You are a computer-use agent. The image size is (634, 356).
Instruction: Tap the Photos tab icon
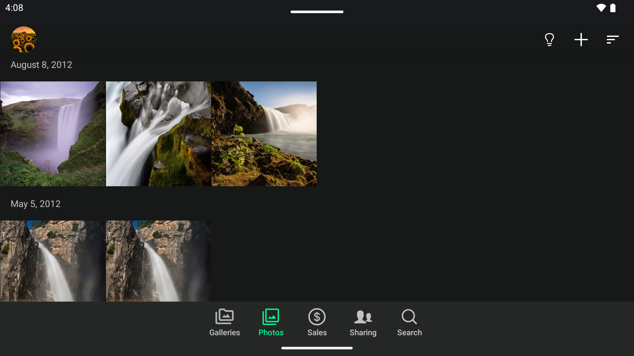click(271, 316)
